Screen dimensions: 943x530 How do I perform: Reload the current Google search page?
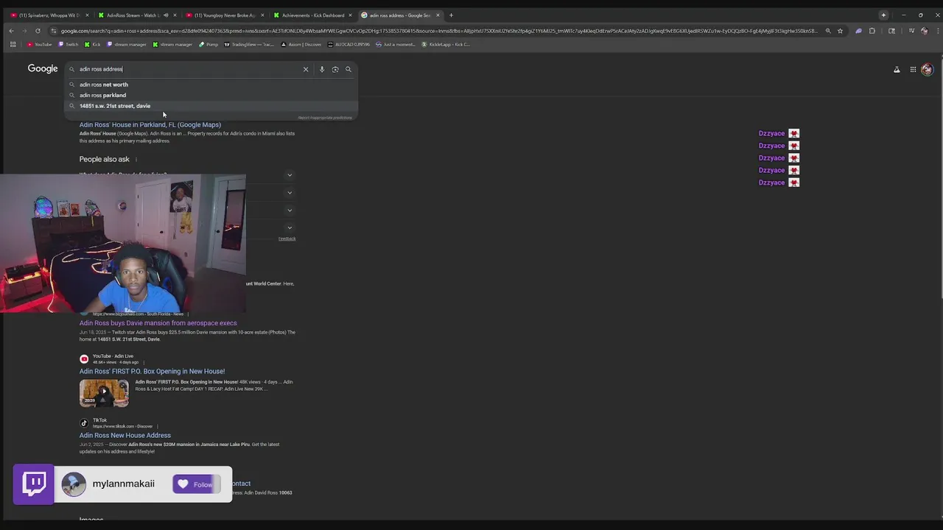click(x=38, y=31)
